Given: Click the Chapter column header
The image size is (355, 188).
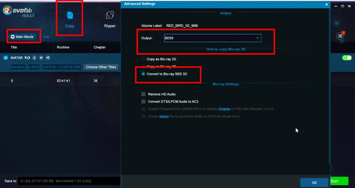Looking at the screenshot, I should (100, 47).
